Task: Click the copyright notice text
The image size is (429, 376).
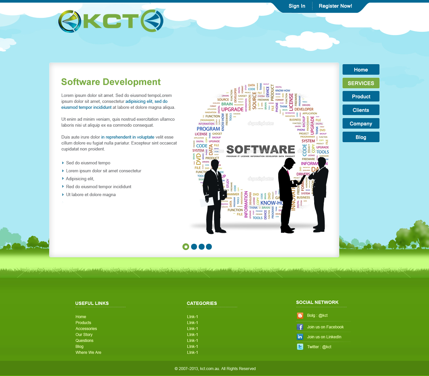Action: pos(215,369)
